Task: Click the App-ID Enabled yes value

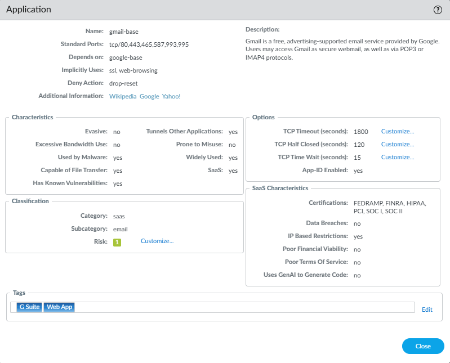Action: (x=358, y=171)
